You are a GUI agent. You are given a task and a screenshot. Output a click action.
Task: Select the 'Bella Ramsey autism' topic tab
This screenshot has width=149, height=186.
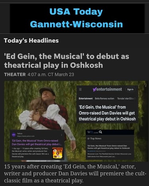(x=104, y=99)
